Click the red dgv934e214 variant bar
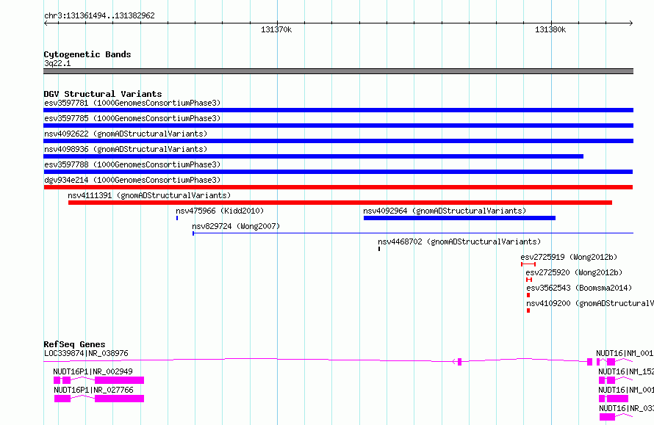 coord(338,187)
